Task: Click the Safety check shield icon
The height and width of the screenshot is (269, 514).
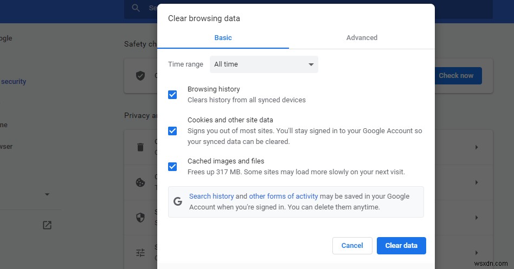Action: [140, 76]
